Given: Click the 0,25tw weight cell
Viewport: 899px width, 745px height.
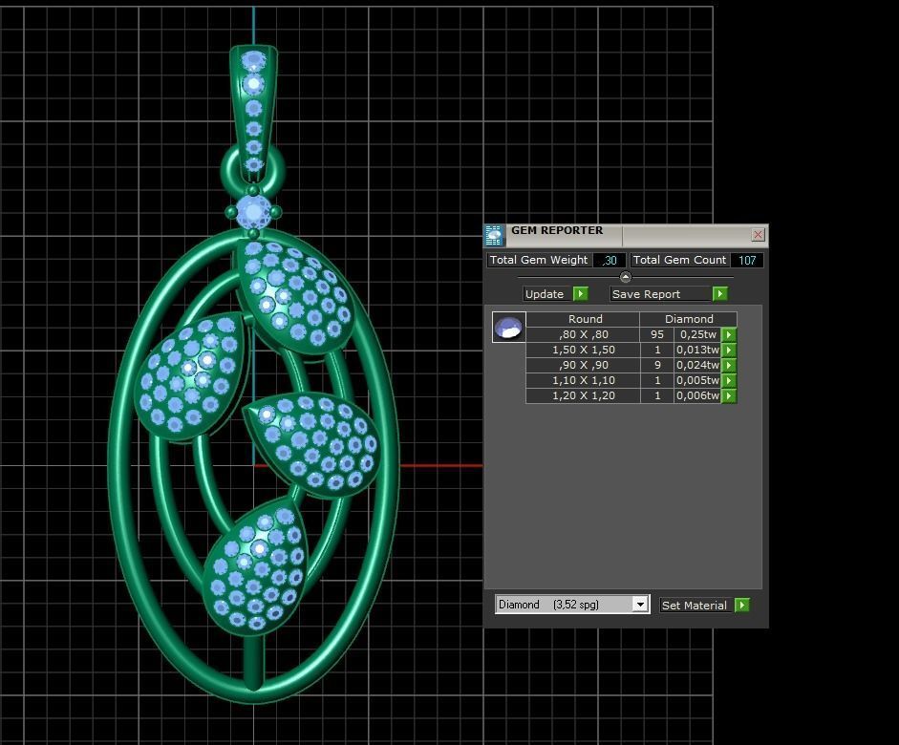Looking at the screenshot, I should [x=697, y=334].
